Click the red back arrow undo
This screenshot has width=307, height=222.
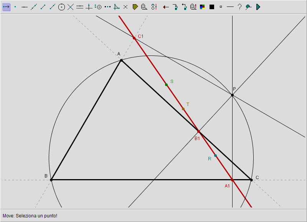(166, 7)
